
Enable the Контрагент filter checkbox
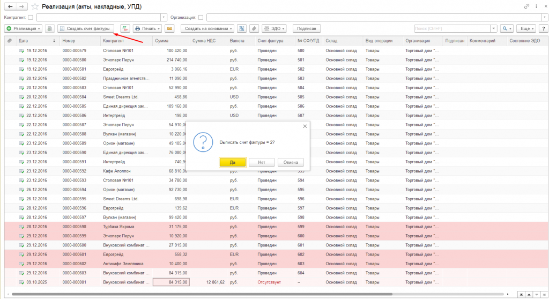click(x=31, y=17)
